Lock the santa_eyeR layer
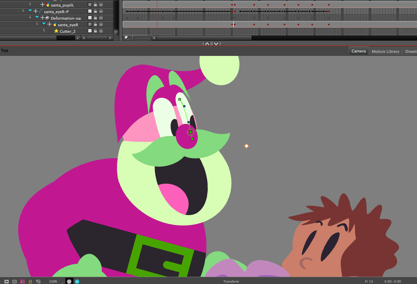Viewport: 417px width, 284px height. point(95,25)
